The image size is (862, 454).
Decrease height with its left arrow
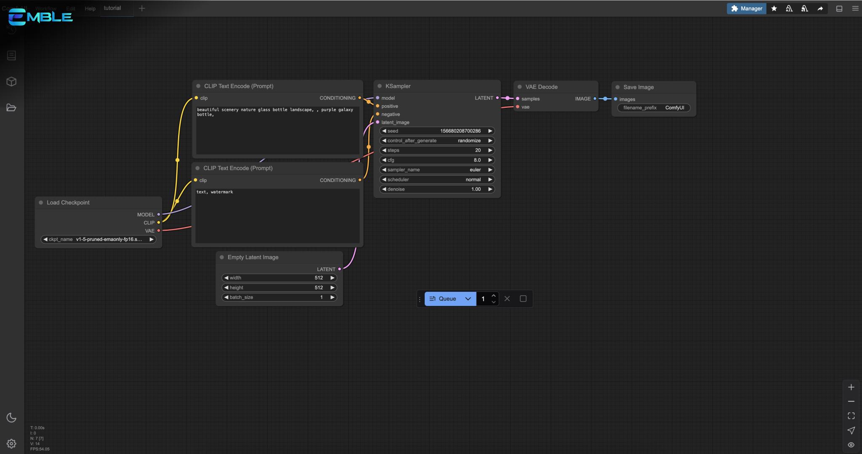(x=226, y=288)
